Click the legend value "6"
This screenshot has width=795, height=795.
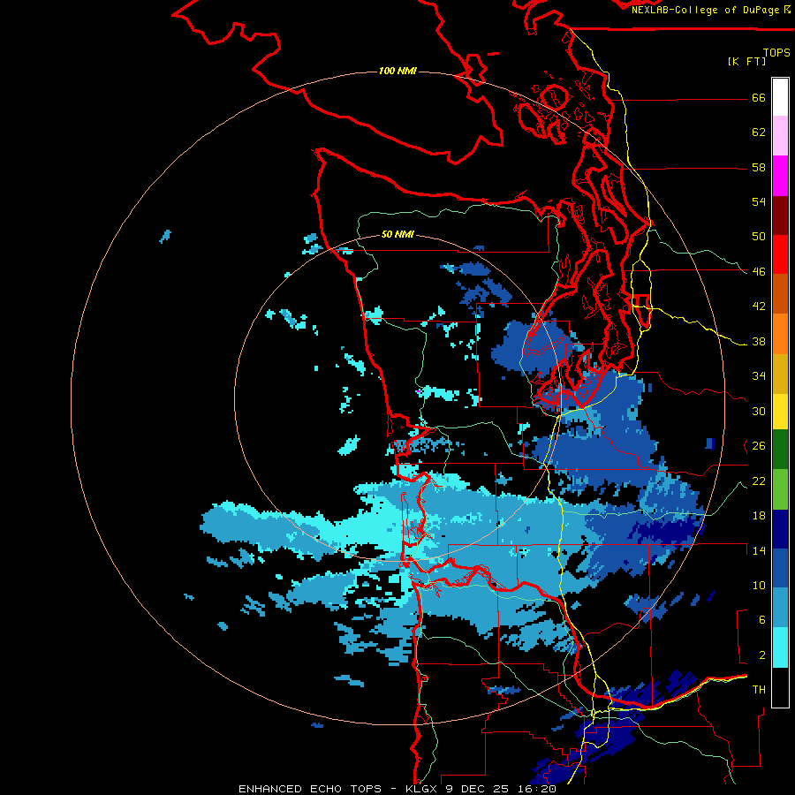pyautogui.click(x=762, y=620)
